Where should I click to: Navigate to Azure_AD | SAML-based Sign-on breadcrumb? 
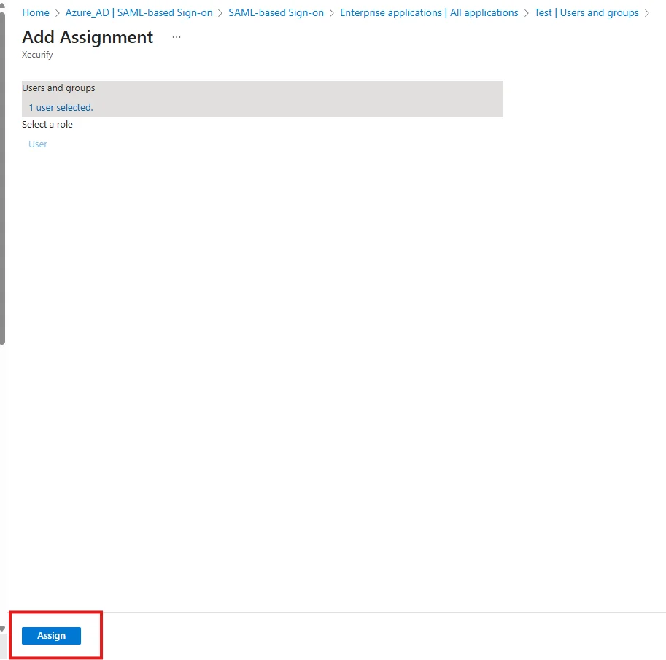click(139, 12)
